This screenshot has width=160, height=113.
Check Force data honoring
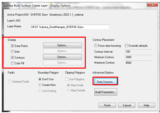tap(96, 46)
